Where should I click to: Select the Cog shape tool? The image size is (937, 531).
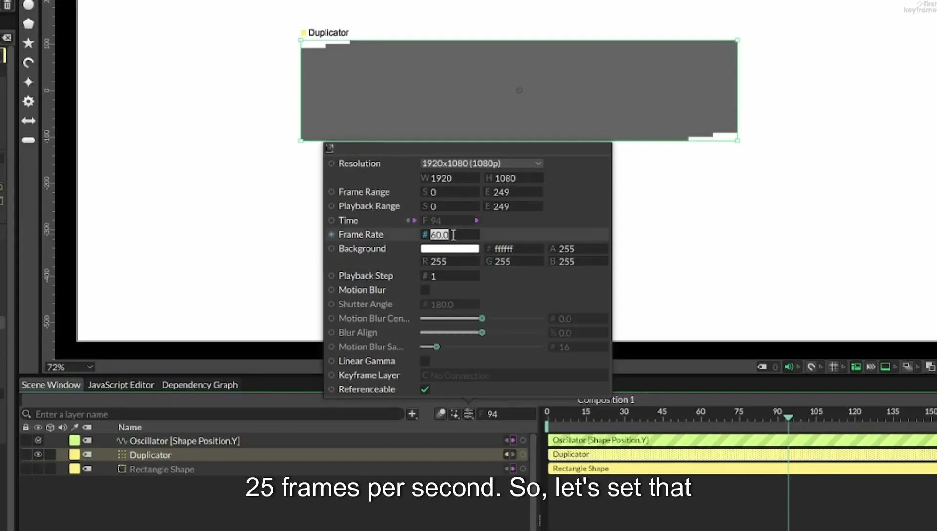click(x=28, y=102)
